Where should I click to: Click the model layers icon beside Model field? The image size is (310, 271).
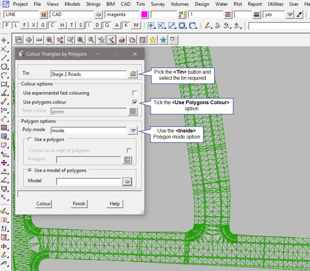point(127,181)
